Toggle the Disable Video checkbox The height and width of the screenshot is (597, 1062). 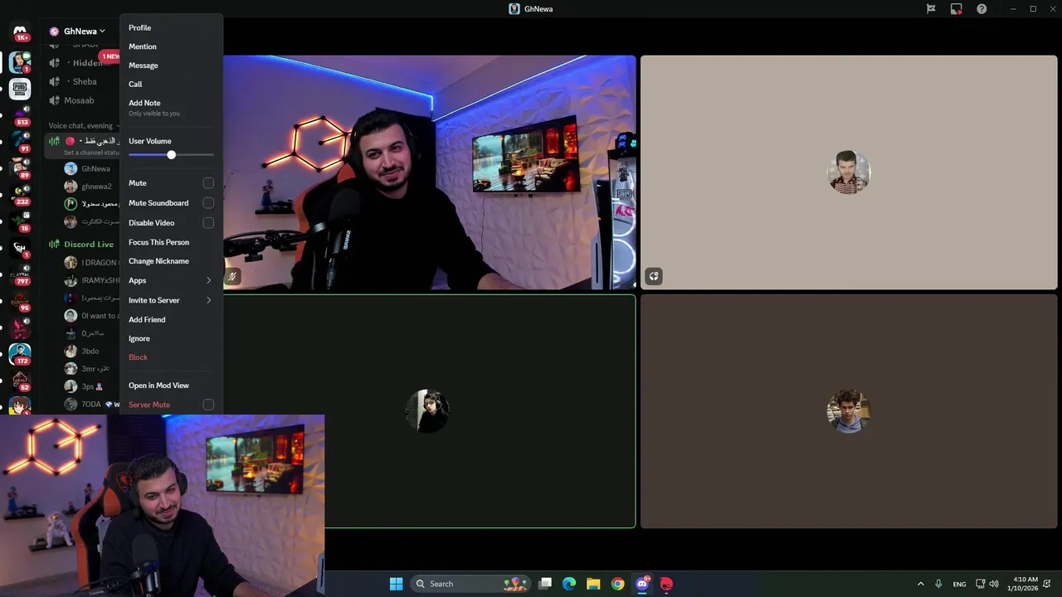[x=208, y=223]
